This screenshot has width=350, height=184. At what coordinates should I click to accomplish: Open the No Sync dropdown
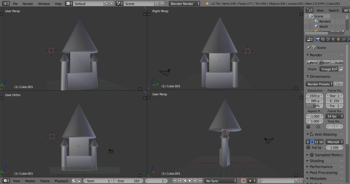[221, 181]
